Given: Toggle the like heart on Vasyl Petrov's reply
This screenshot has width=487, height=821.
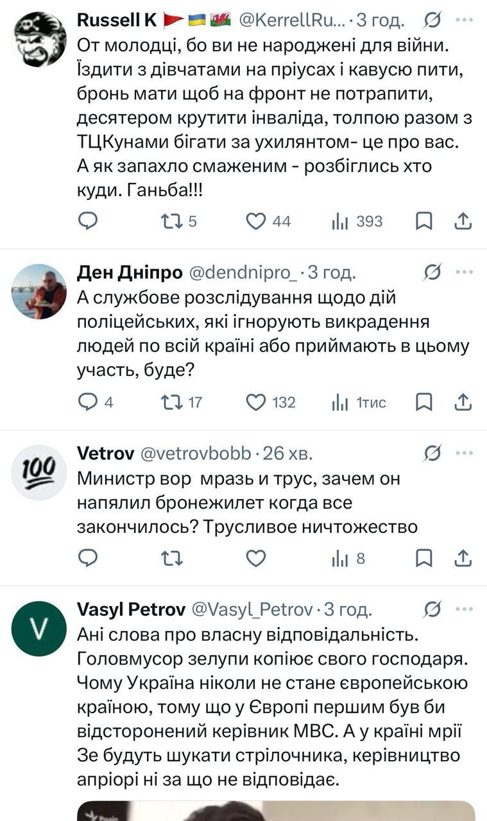Looking at the screenshot, I should point(255,818).
